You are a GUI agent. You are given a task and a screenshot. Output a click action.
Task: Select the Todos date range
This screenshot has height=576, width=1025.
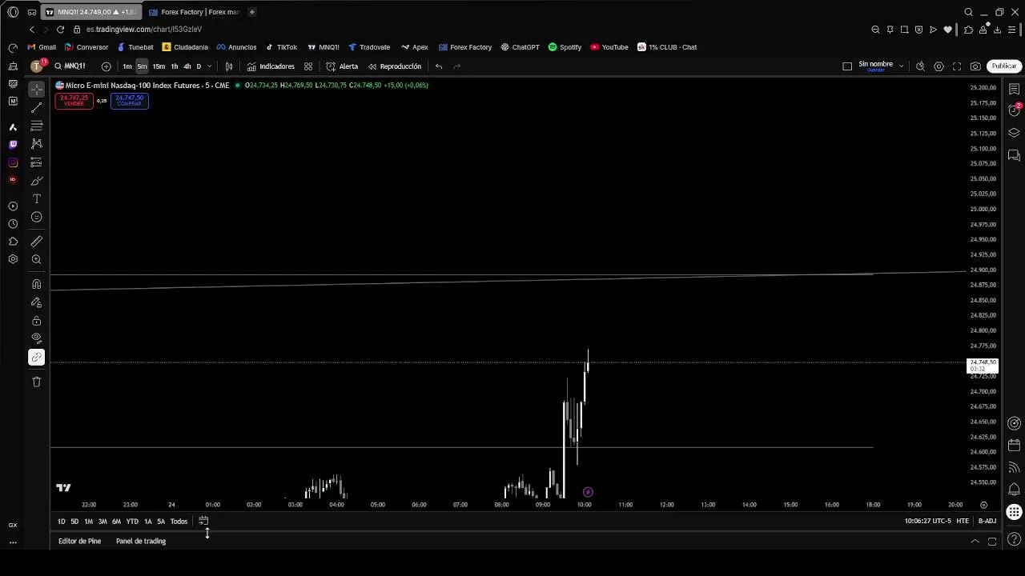click(179, 522)
